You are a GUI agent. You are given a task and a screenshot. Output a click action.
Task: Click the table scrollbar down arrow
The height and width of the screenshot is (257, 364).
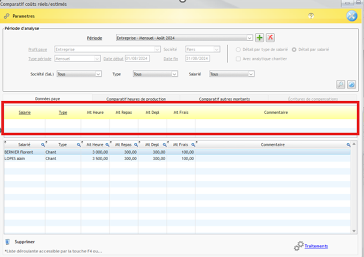pos(354,231)
